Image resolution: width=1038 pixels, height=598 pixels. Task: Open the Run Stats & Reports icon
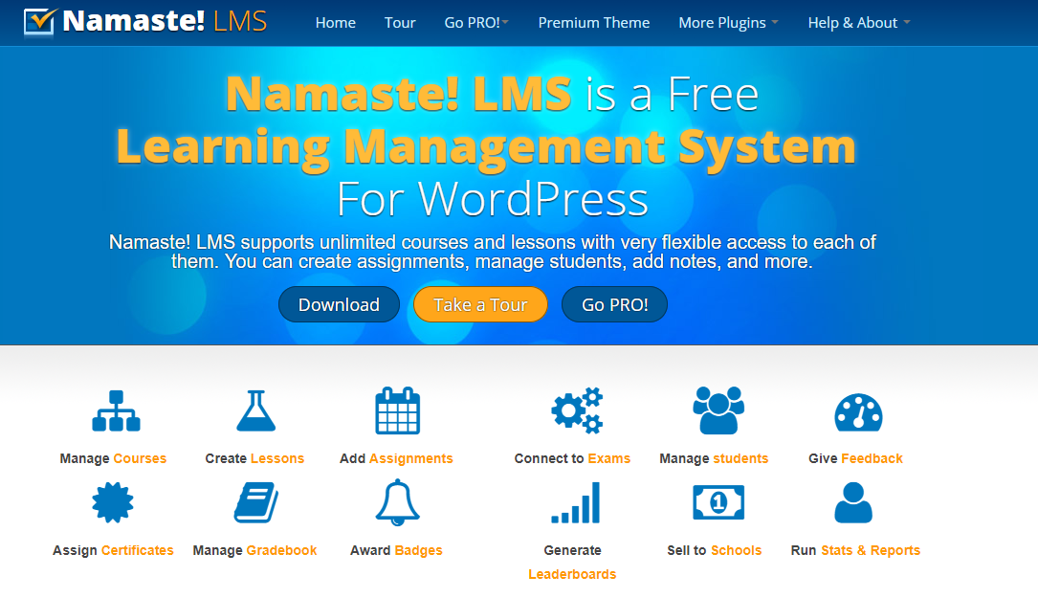click(854, 501)
